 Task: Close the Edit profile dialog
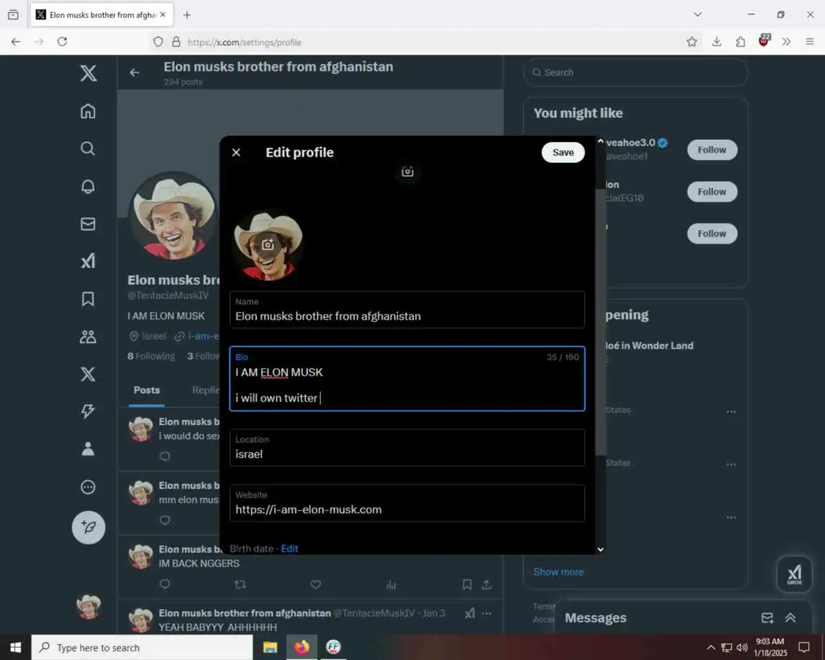click(237, 152)
